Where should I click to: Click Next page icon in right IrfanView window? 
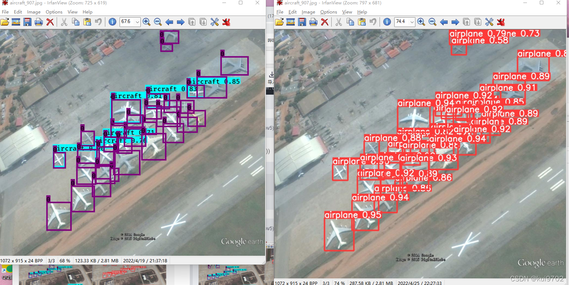coord(478,22)
